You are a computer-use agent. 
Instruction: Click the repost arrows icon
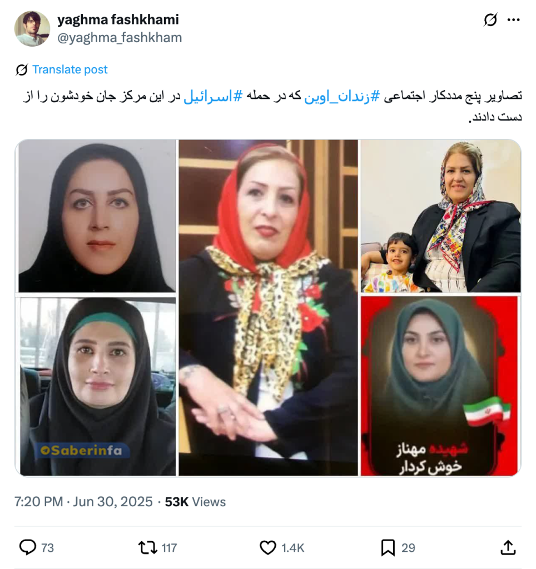point(147,547)
